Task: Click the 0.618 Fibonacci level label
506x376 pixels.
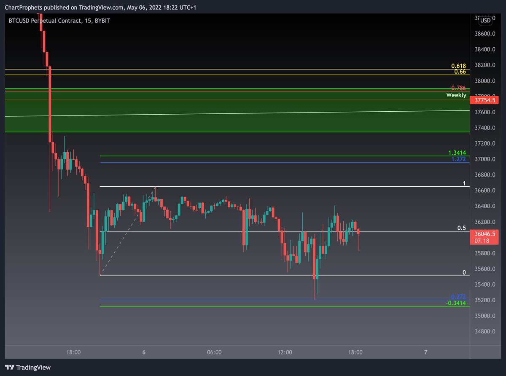Action: click(458, 66)
